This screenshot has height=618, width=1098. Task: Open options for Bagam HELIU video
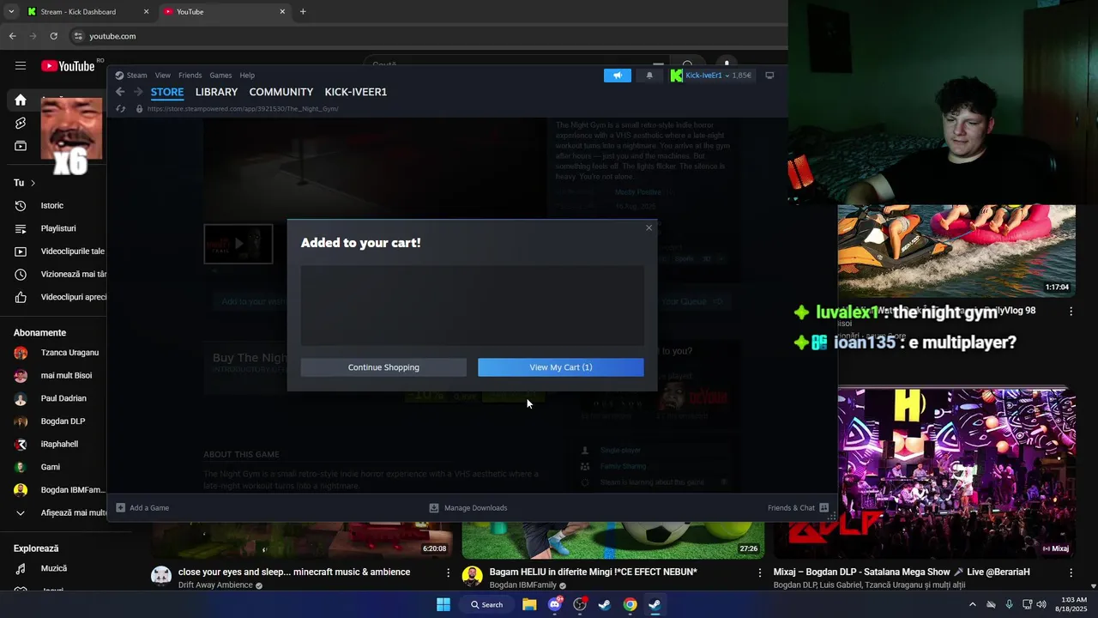(759, 573)
